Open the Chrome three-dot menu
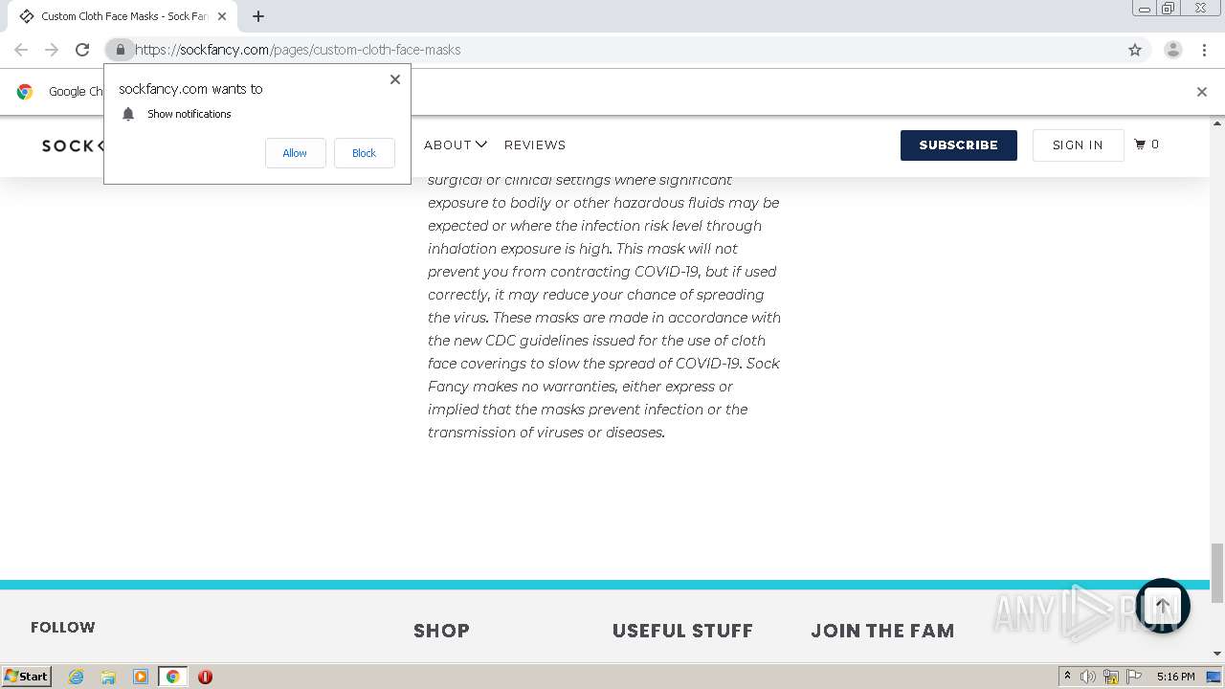The width and height of the screenshot is (1225, 689). point(1204,50)
